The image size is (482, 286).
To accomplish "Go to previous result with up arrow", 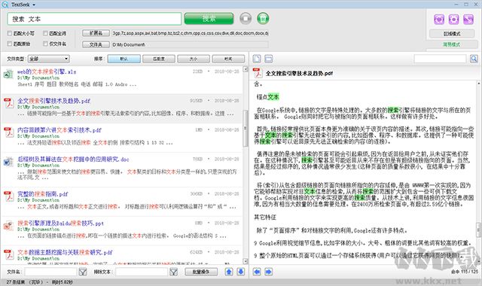I will click(229, 272).
